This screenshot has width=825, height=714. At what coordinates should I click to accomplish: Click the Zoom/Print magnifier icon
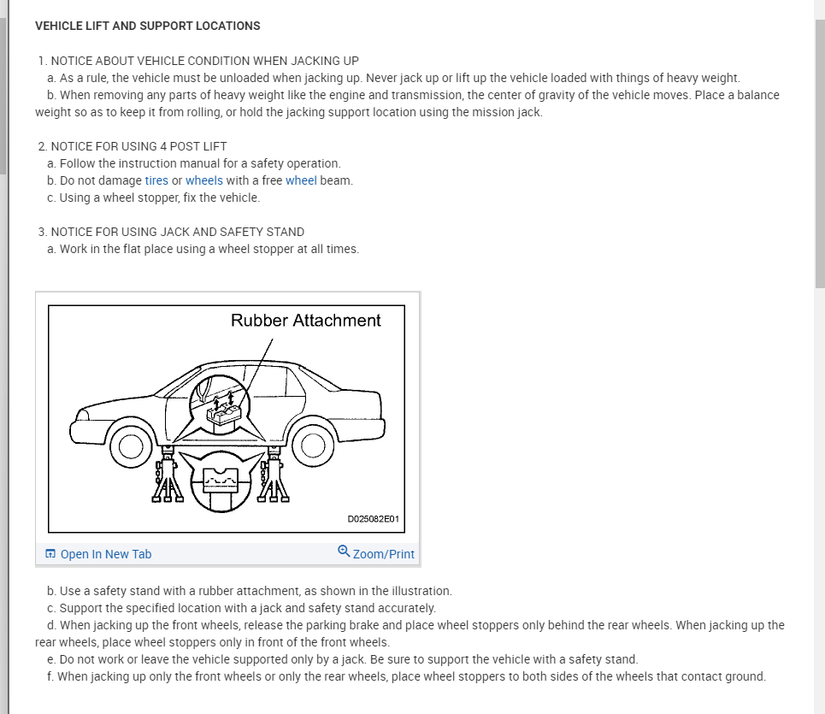coord(344,552)
